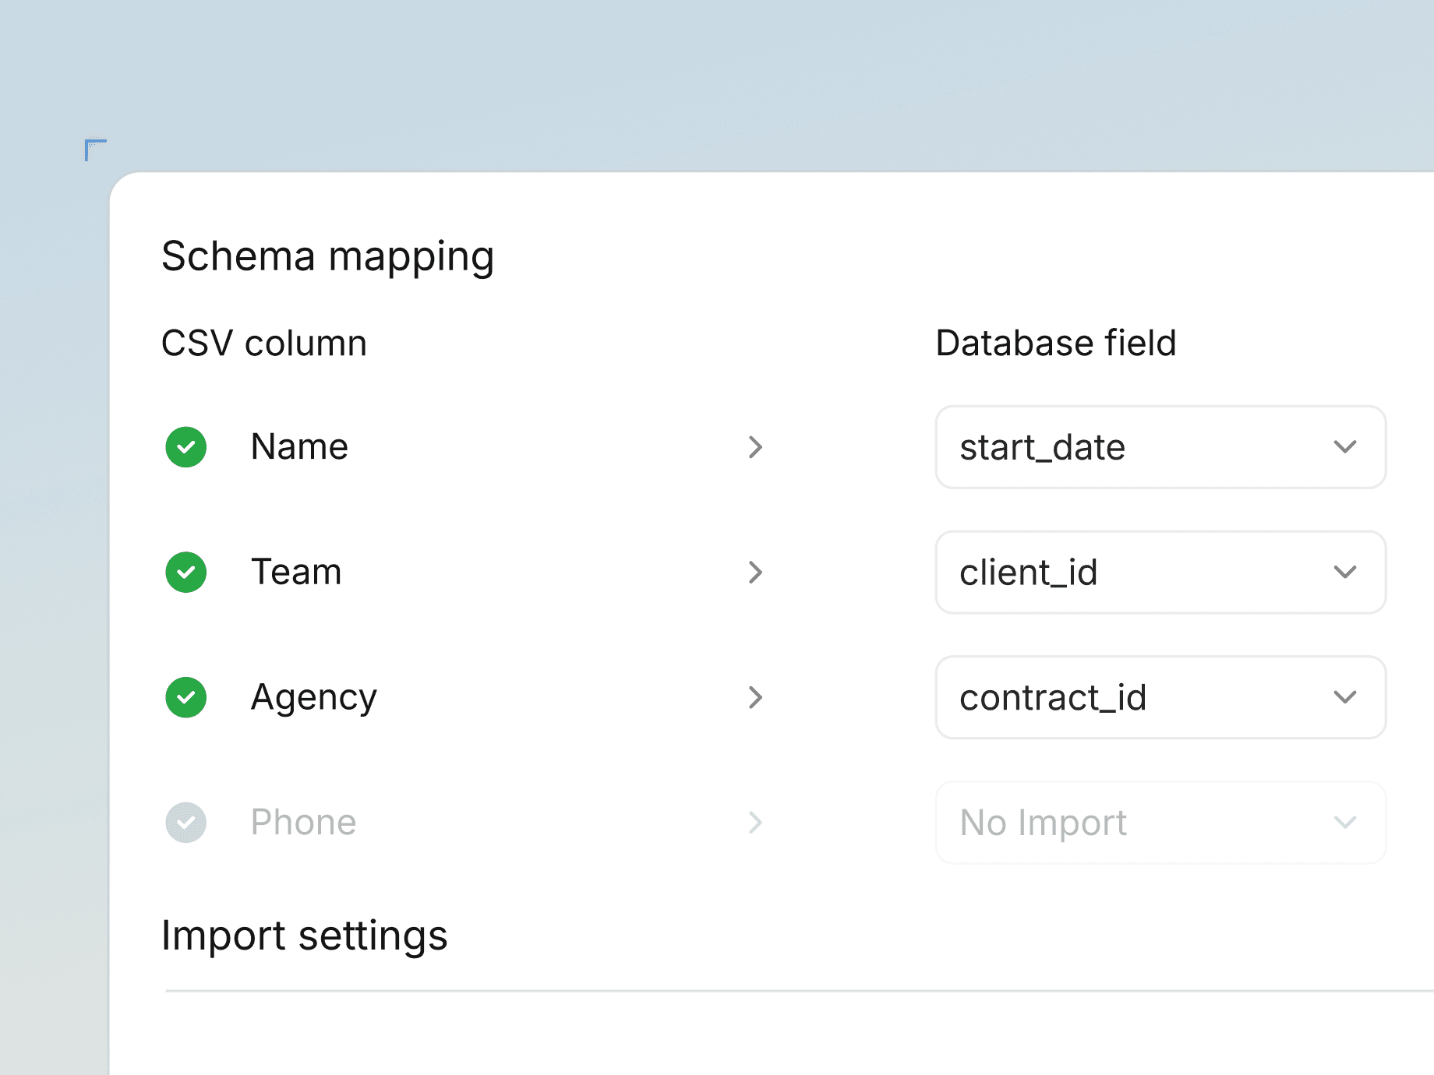Click the arrow chevron in Team row
Viewport: 1434px width, 1075px height.
pos(755,573)
